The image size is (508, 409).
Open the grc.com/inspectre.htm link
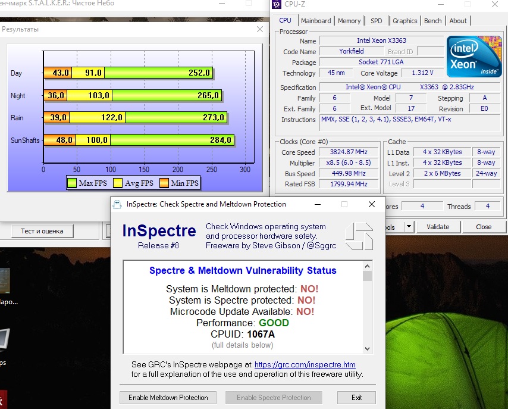(305, 364)
